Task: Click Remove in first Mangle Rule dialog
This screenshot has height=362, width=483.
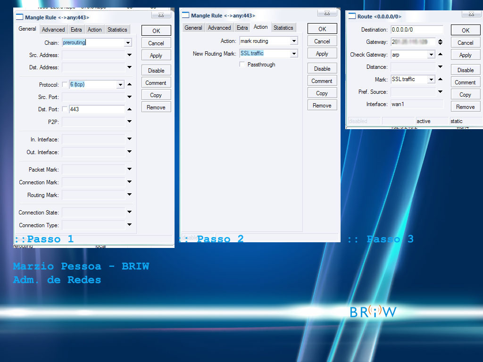Action: point(156,107)
